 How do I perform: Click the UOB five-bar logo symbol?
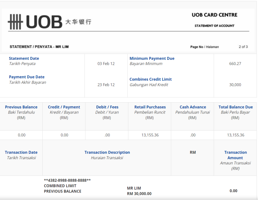(15, 22)
